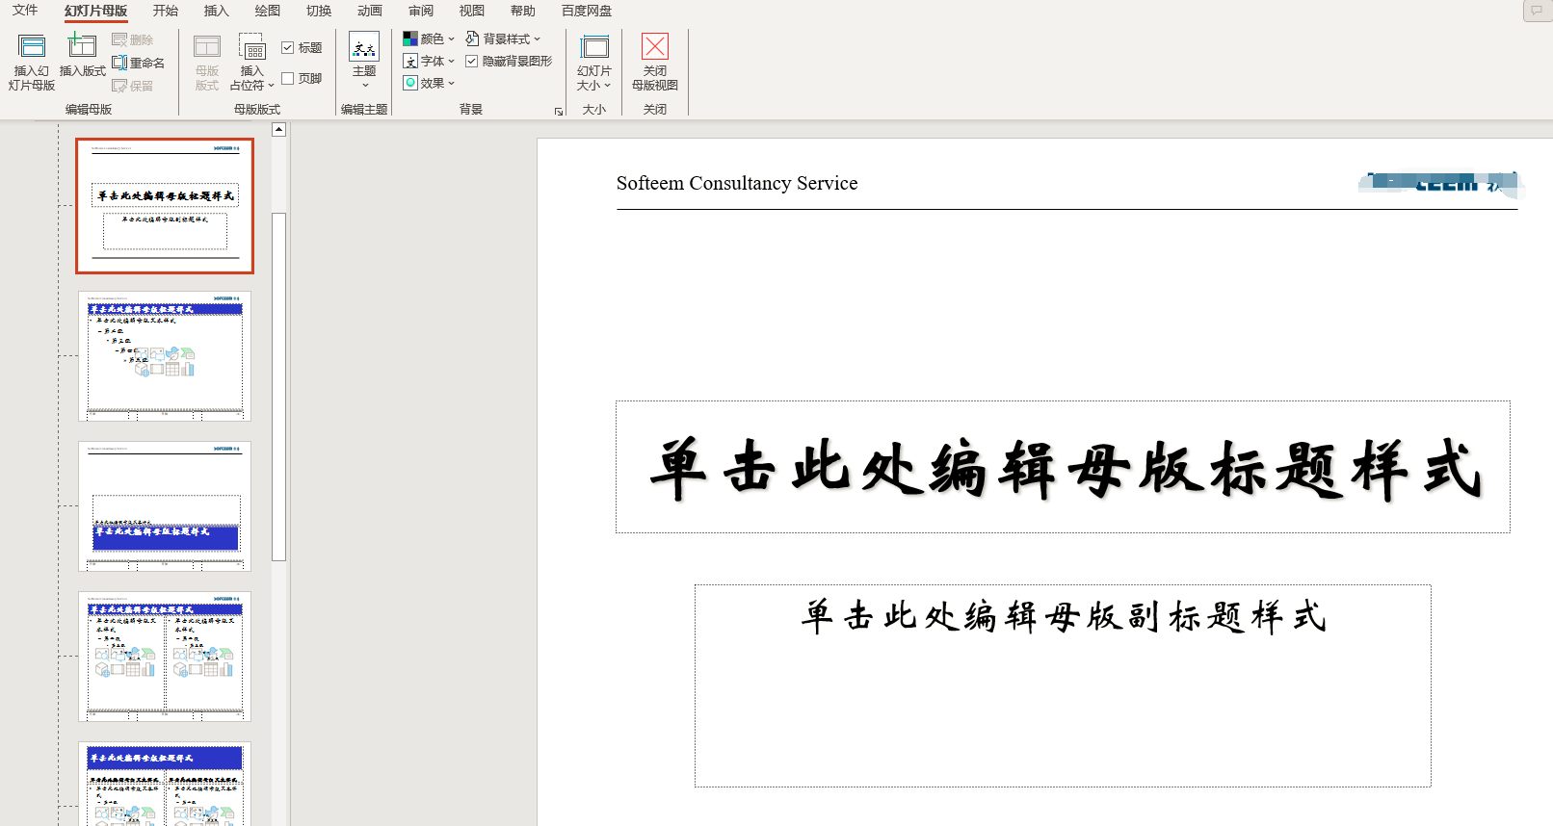
Task: Open Fonts (字体) theme dropdown
Action: point(429,61)
